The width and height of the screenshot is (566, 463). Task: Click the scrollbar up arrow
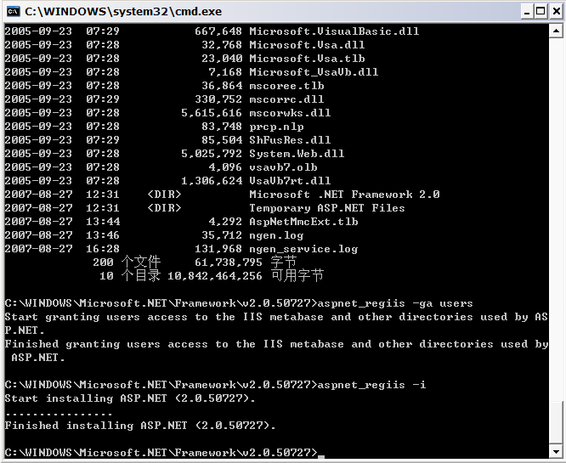556,31
